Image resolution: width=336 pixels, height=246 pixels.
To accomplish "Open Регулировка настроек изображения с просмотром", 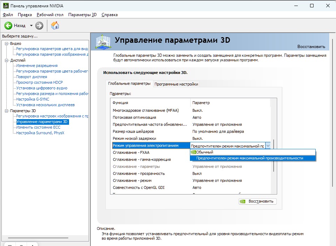I will pos(52,116).
